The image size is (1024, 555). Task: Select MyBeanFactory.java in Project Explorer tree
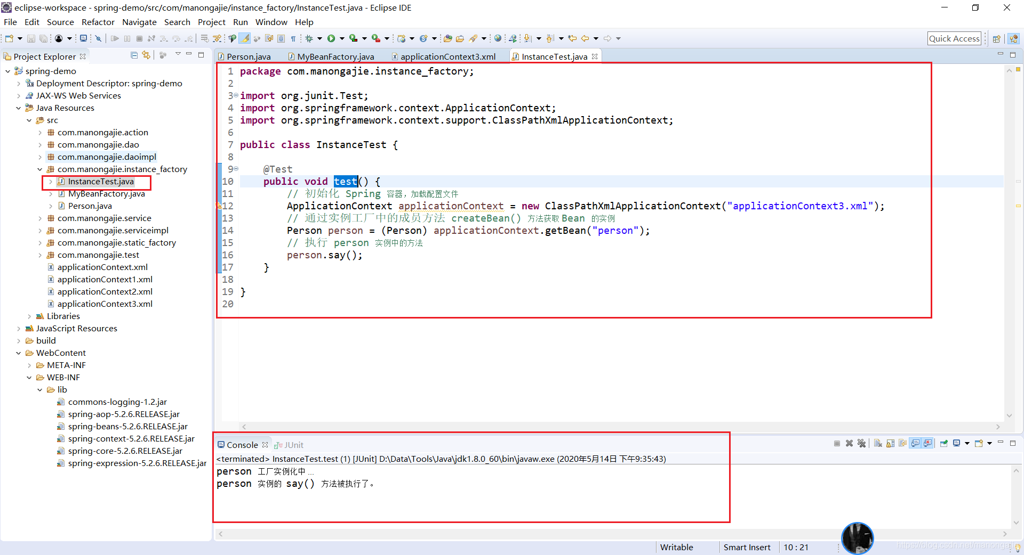click(x=106, y=193)
